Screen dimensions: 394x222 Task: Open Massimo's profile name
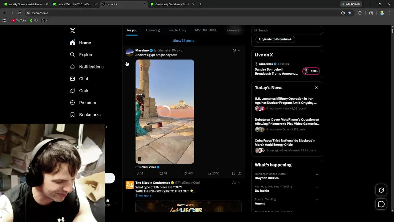click(x=142, y=50)
